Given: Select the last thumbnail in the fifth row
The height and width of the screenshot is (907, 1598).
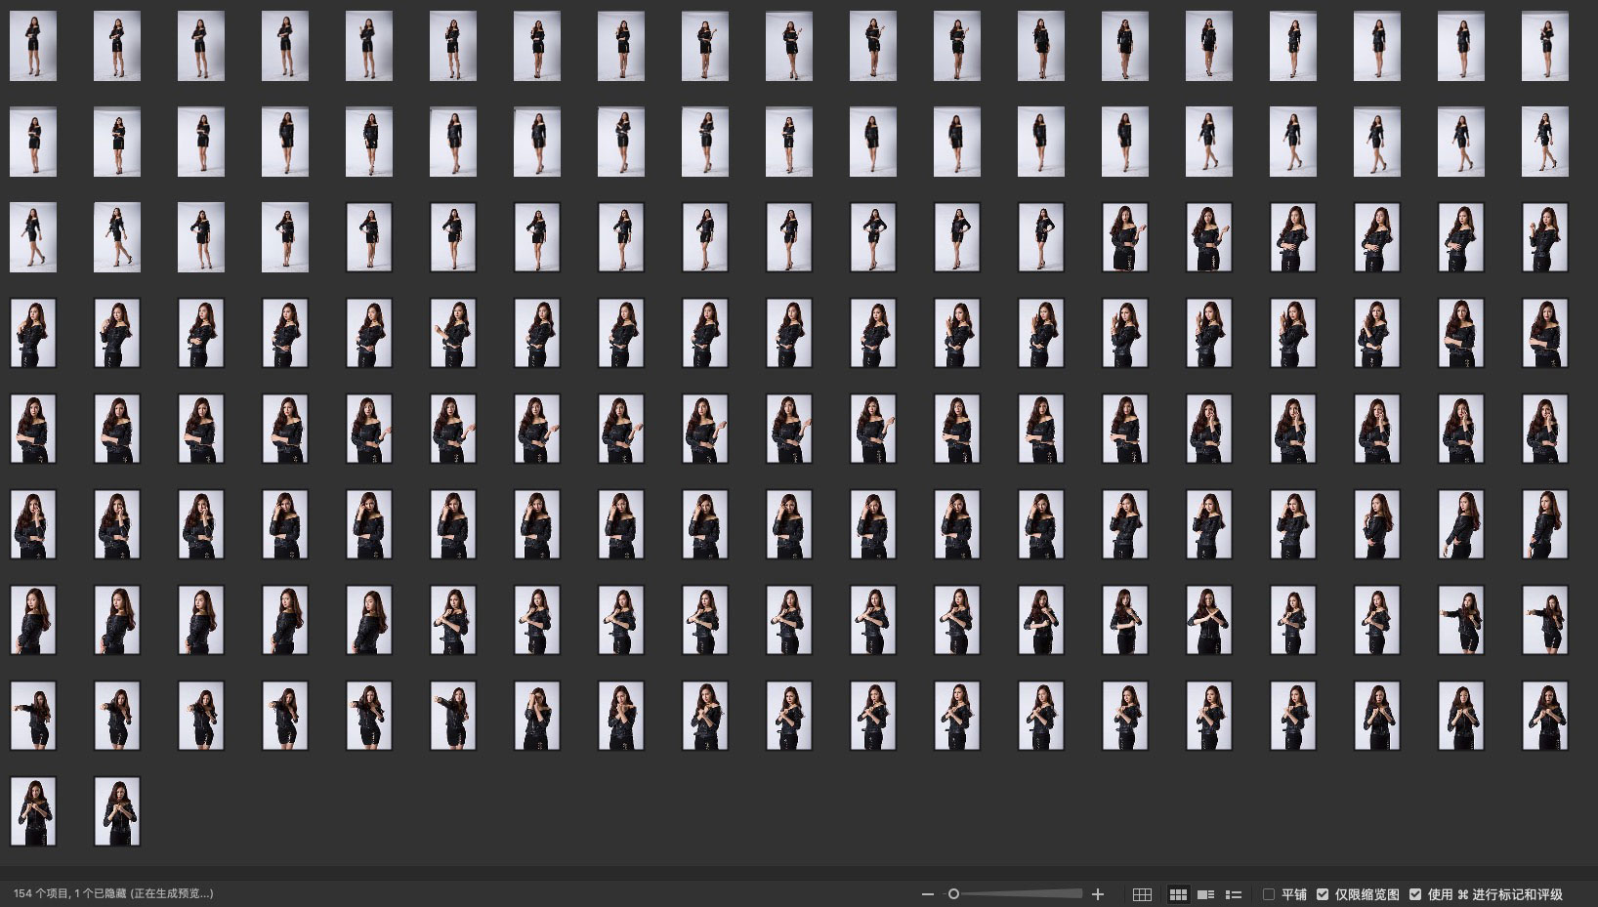Looking at the screenshot, I should tap(1544, 429).
